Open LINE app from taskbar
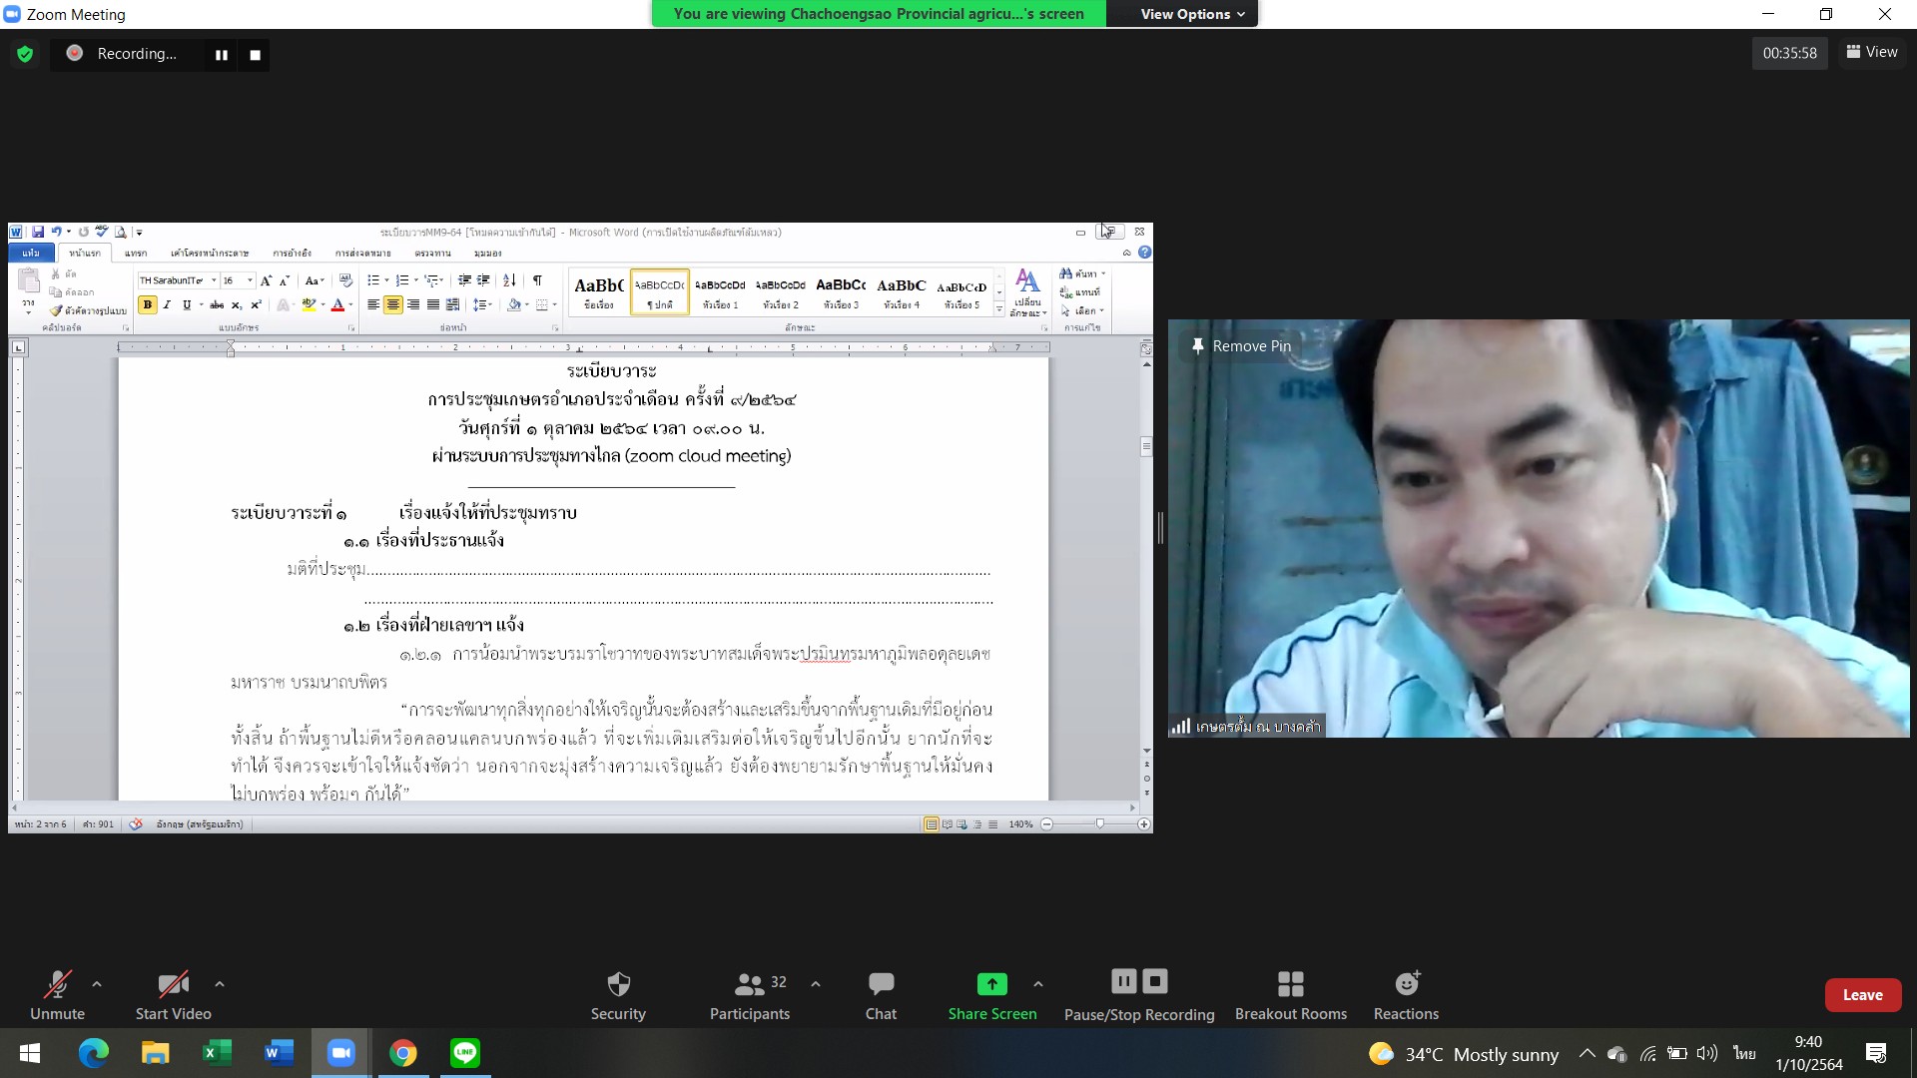Image resolution: width=1917 pixels, height=1078 pixels. pos(465,1052)
